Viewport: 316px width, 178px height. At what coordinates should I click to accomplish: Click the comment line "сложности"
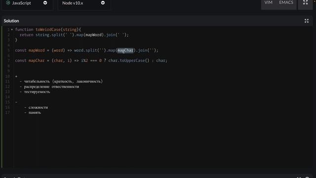(36, 107)
